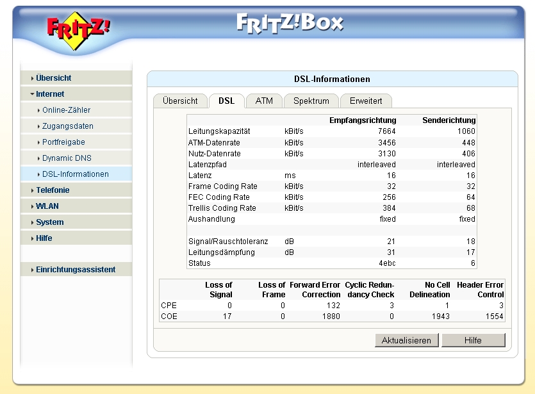Open the Erweitert tab
The image size is (535, 394).
point(366,101)
